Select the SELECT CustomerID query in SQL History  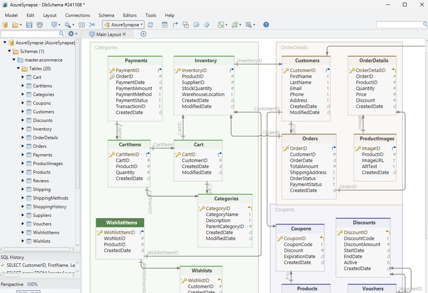pyautogui.click(x=41, y=265)
